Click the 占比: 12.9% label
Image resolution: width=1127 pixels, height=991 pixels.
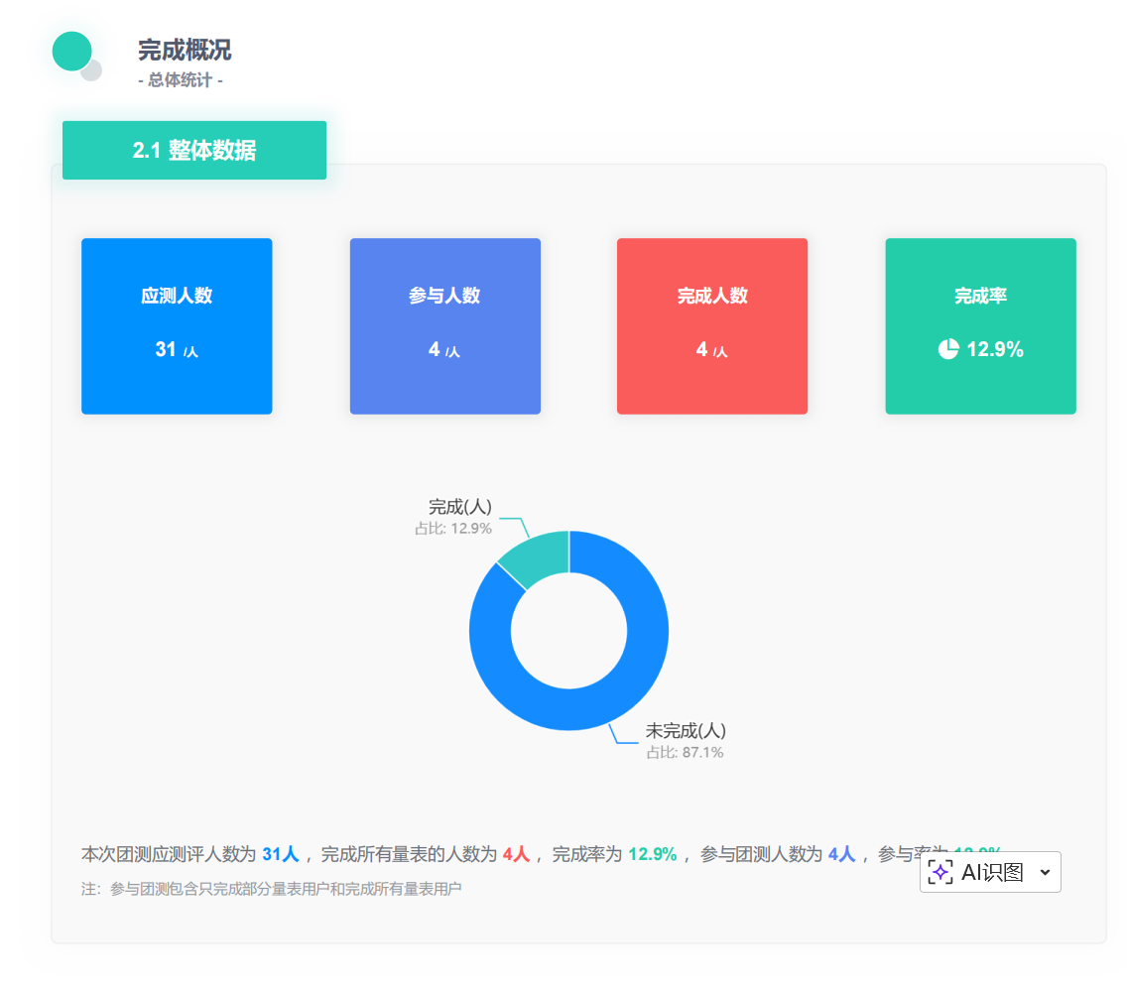[x=452, y=528]
